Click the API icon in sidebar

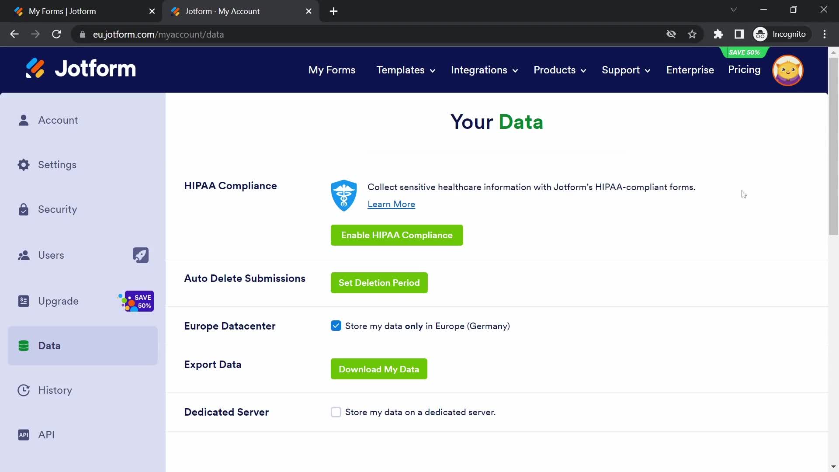pos(24,435)
